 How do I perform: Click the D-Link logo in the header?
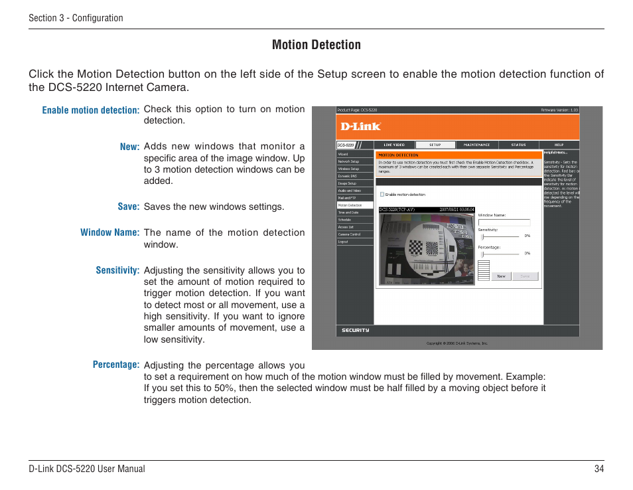coord(360,126)
